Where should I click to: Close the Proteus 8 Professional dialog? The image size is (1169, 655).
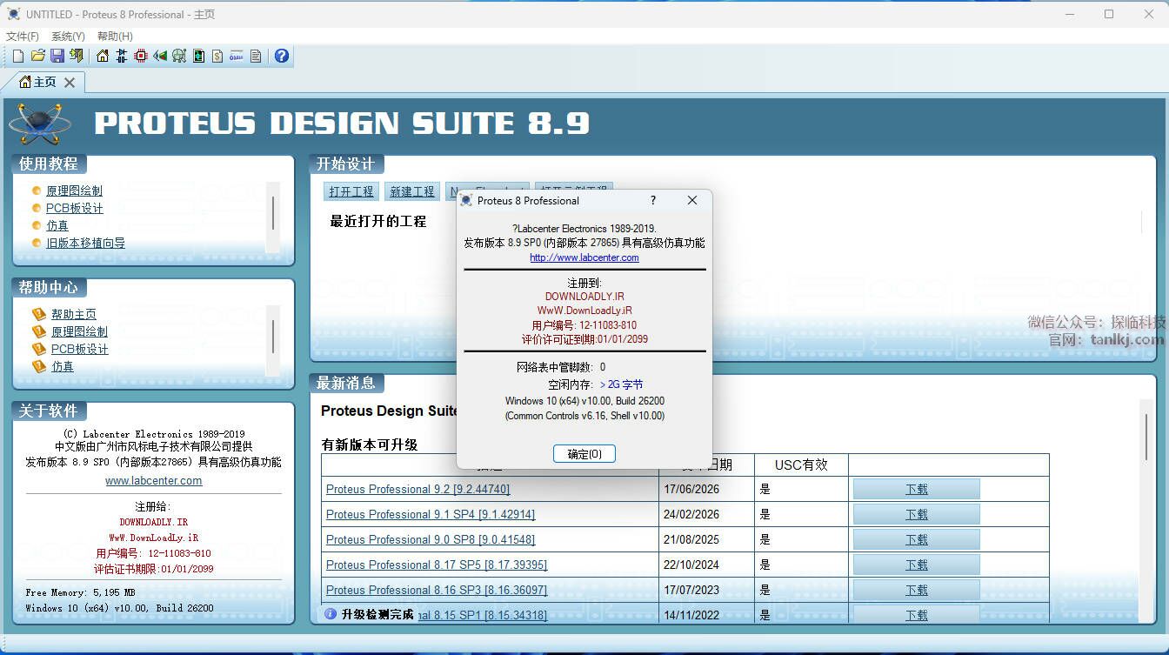point(692,200)
